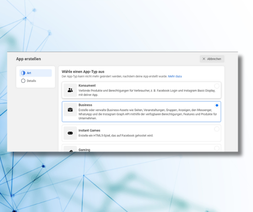The image size is (253, 212).
Task: Open the Art step in sidebar
Action: pyautogui.click(x=36, y=73)
